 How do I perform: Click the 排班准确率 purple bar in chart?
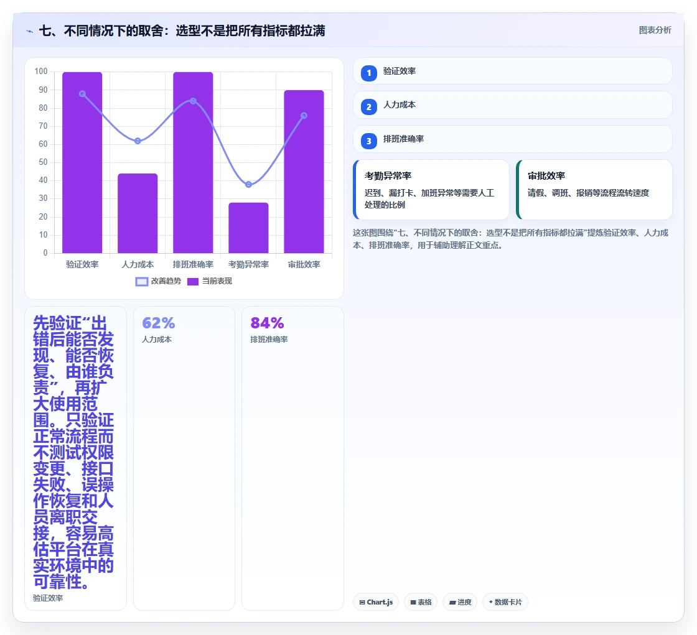pos(193,163)
